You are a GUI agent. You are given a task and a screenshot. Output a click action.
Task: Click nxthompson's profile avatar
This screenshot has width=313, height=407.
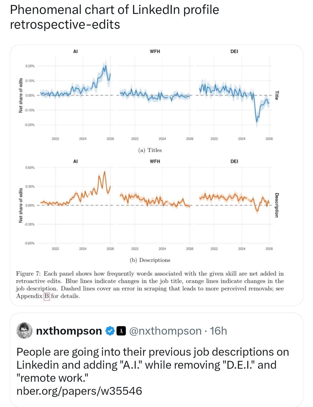25,331
